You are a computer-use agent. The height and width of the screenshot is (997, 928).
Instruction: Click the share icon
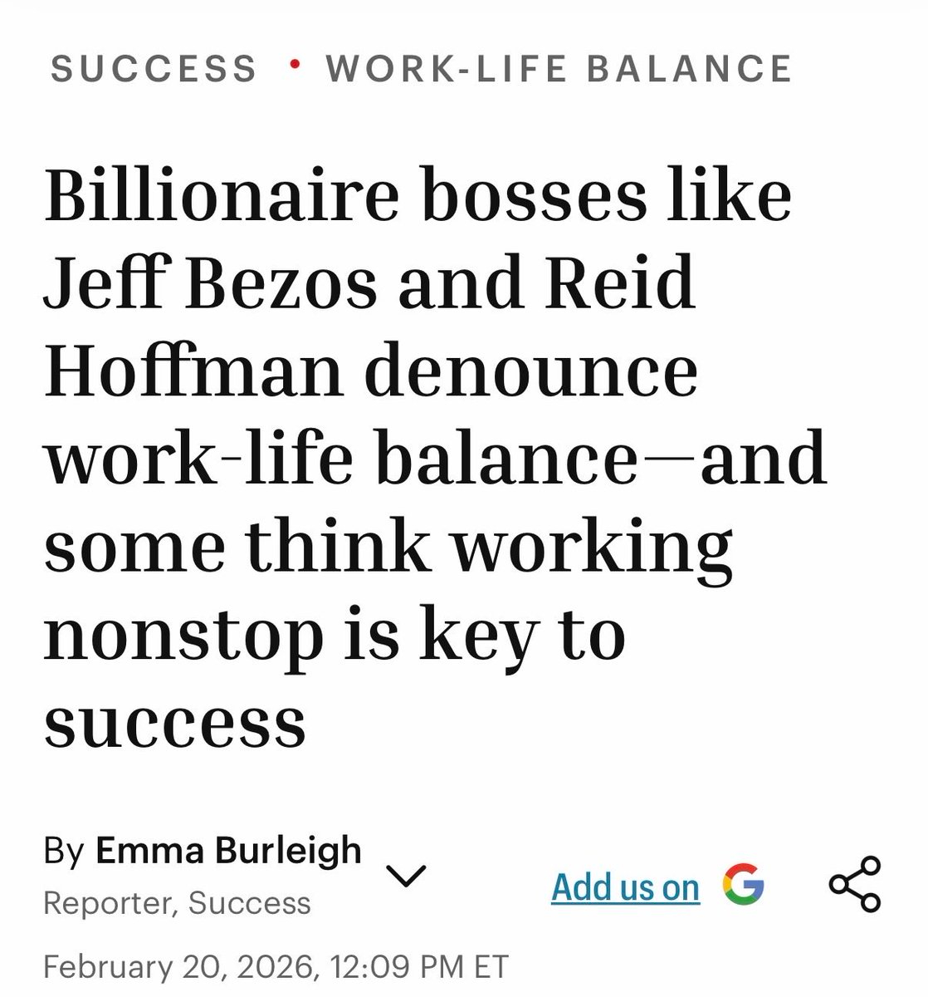pyautogui.click(x=855, y=884)
